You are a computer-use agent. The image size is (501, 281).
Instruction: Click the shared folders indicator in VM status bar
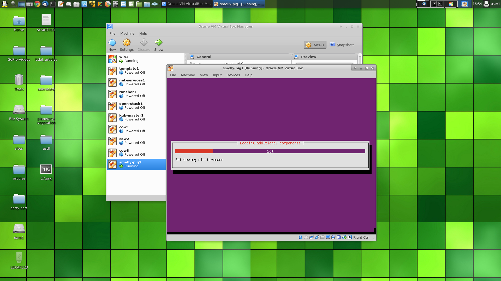[322, 237]
